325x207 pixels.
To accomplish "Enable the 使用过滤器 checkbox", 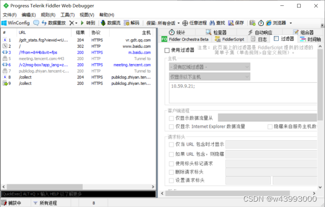I will tap(167, 51).
